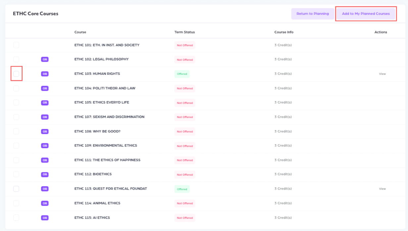Click the Term Status column header
The width and height of the screenshot is (408, 231).
(x=184, y=32)
